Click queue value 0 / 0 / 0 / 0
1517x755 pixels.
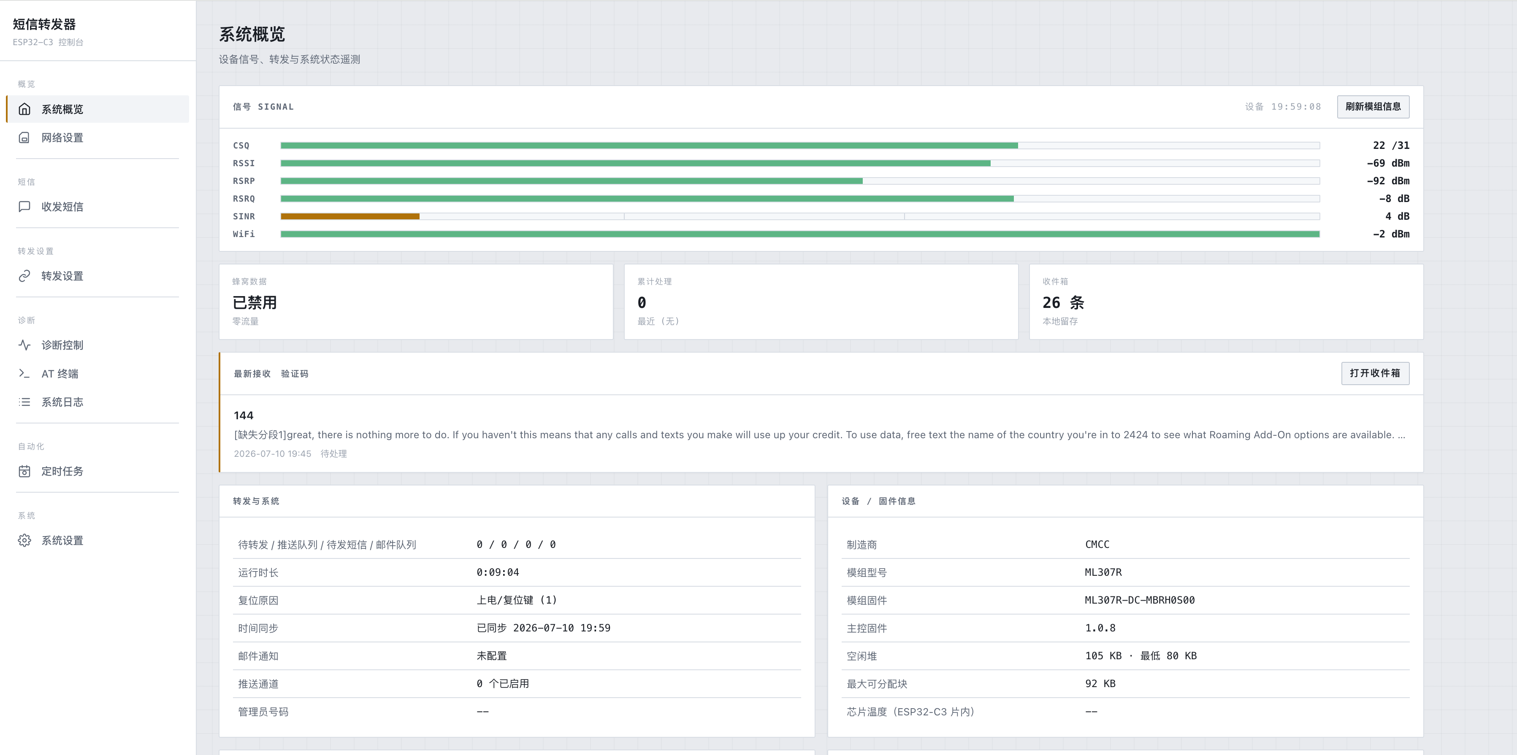tap(516, 545)
